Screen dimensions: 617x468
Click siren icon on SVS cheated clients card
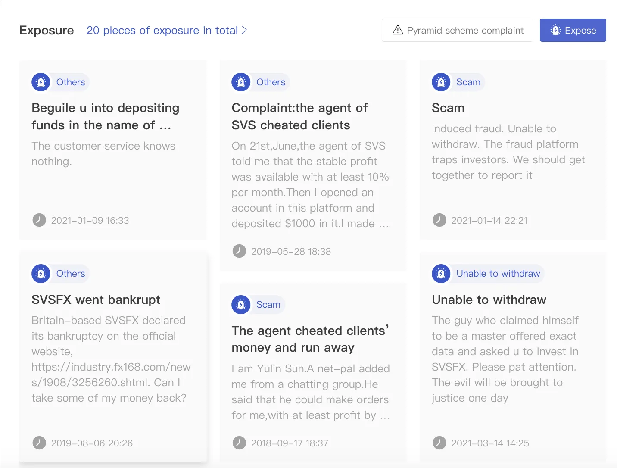point(241,82)
